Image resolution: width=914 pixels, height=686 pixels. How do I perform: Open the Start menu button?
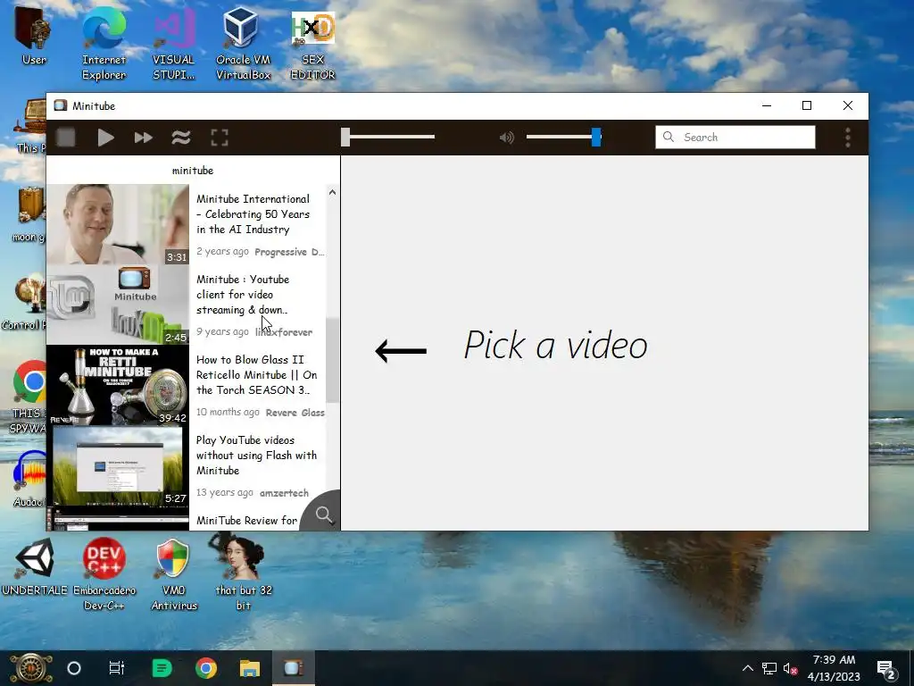click(30, 668)
